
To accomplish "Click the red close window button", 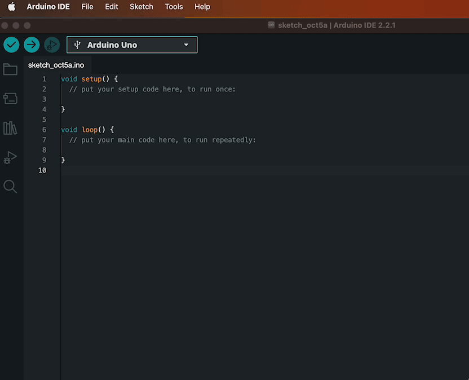I will 5,25.
